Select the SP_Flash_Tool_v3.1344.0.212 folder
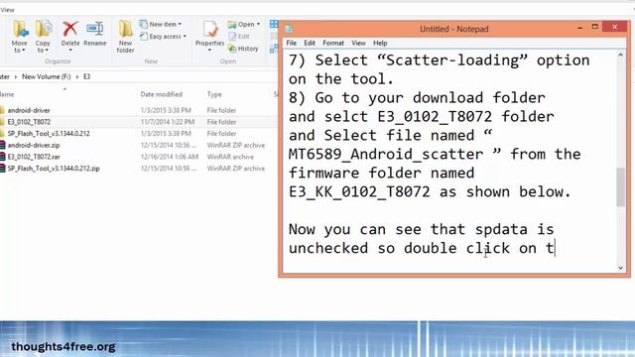This screenshot has width=635, height=357. tap(49, 134)
